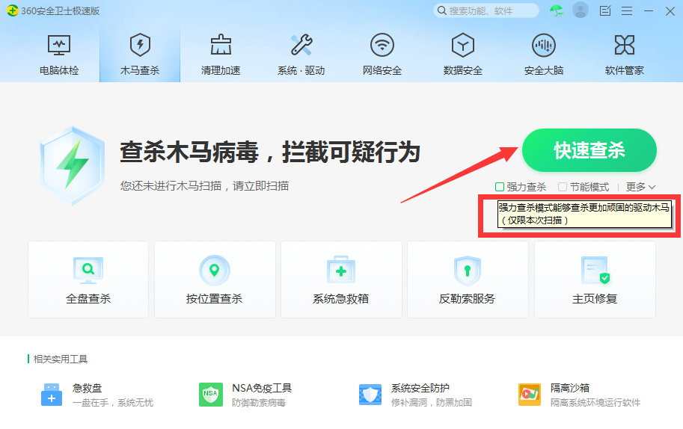The image size is (683, 429).
Task: Click the headline 查杀木马病毒，拦截可疑行为
Action: pos(270,152)
